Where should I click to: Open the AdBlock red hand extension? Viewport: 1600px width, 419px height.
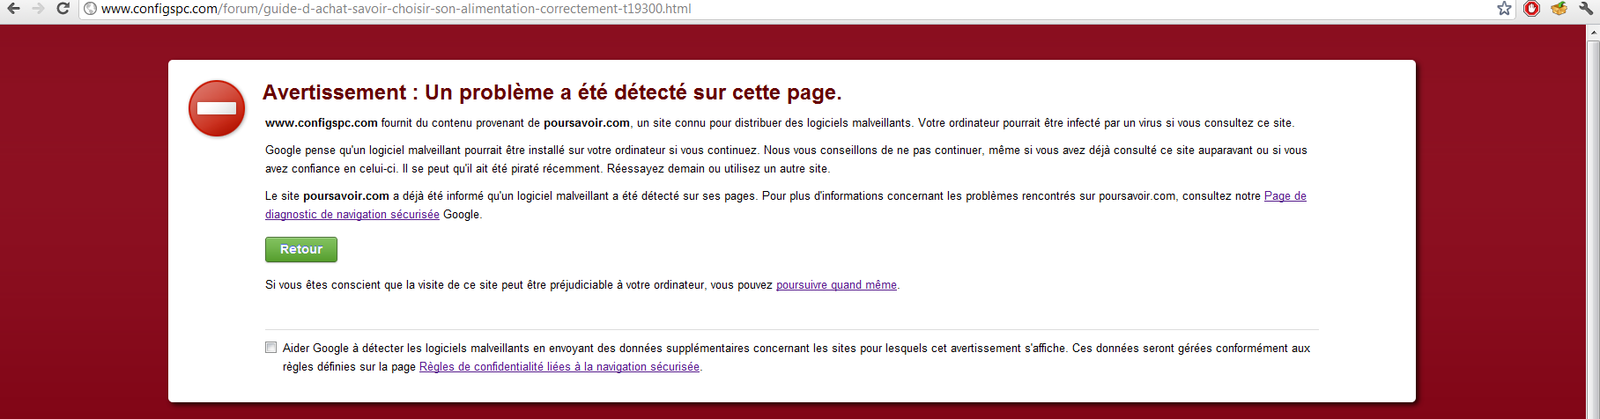click(x=1532, y=9)
